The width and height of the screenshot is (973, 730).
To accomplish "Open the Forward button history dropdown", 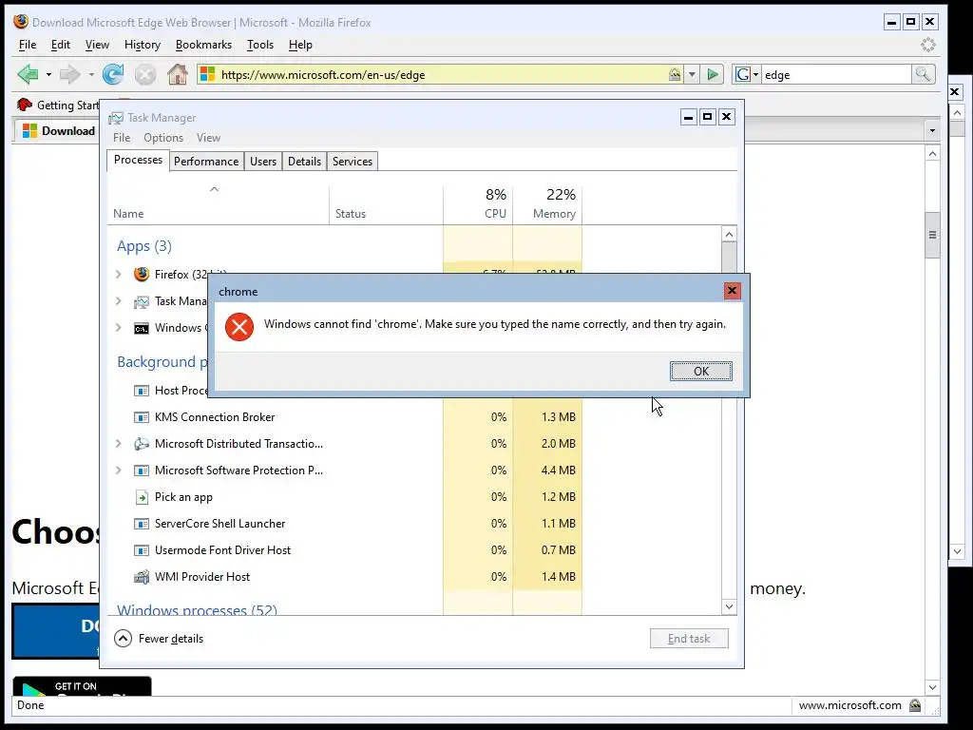I will (x=90, y=75).
